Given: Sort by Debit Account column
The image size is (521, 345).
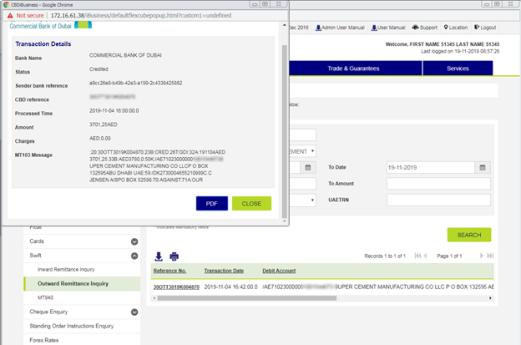Looking at the screenshot, I should [279, 271].
